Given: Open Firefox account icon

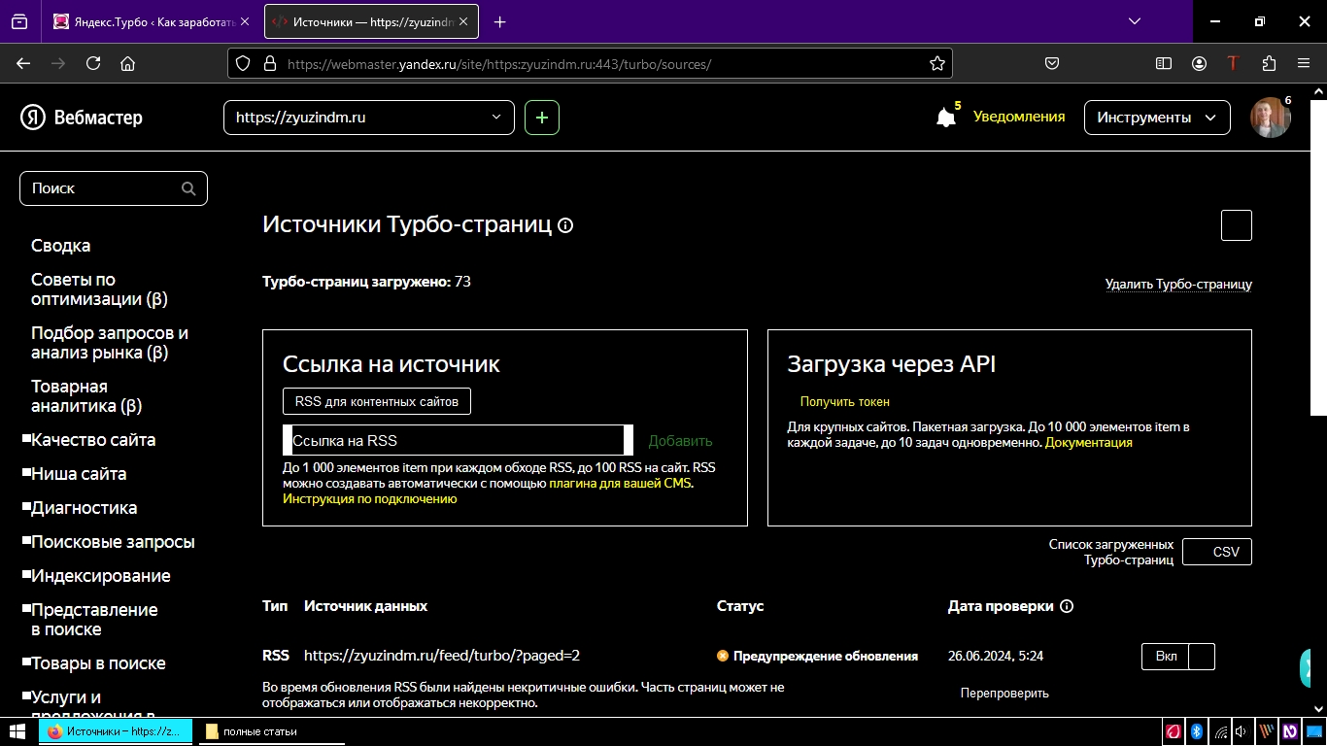Looking at the screenshot, I should pyautogui.click(x=1200, y=63).
